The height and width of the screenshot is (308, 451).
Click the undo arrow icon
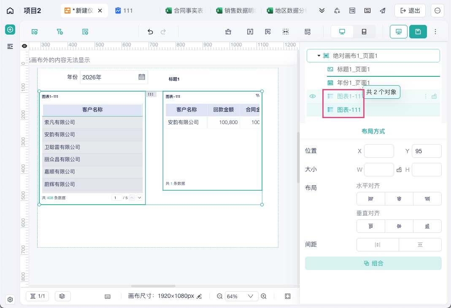pos(150,32)
